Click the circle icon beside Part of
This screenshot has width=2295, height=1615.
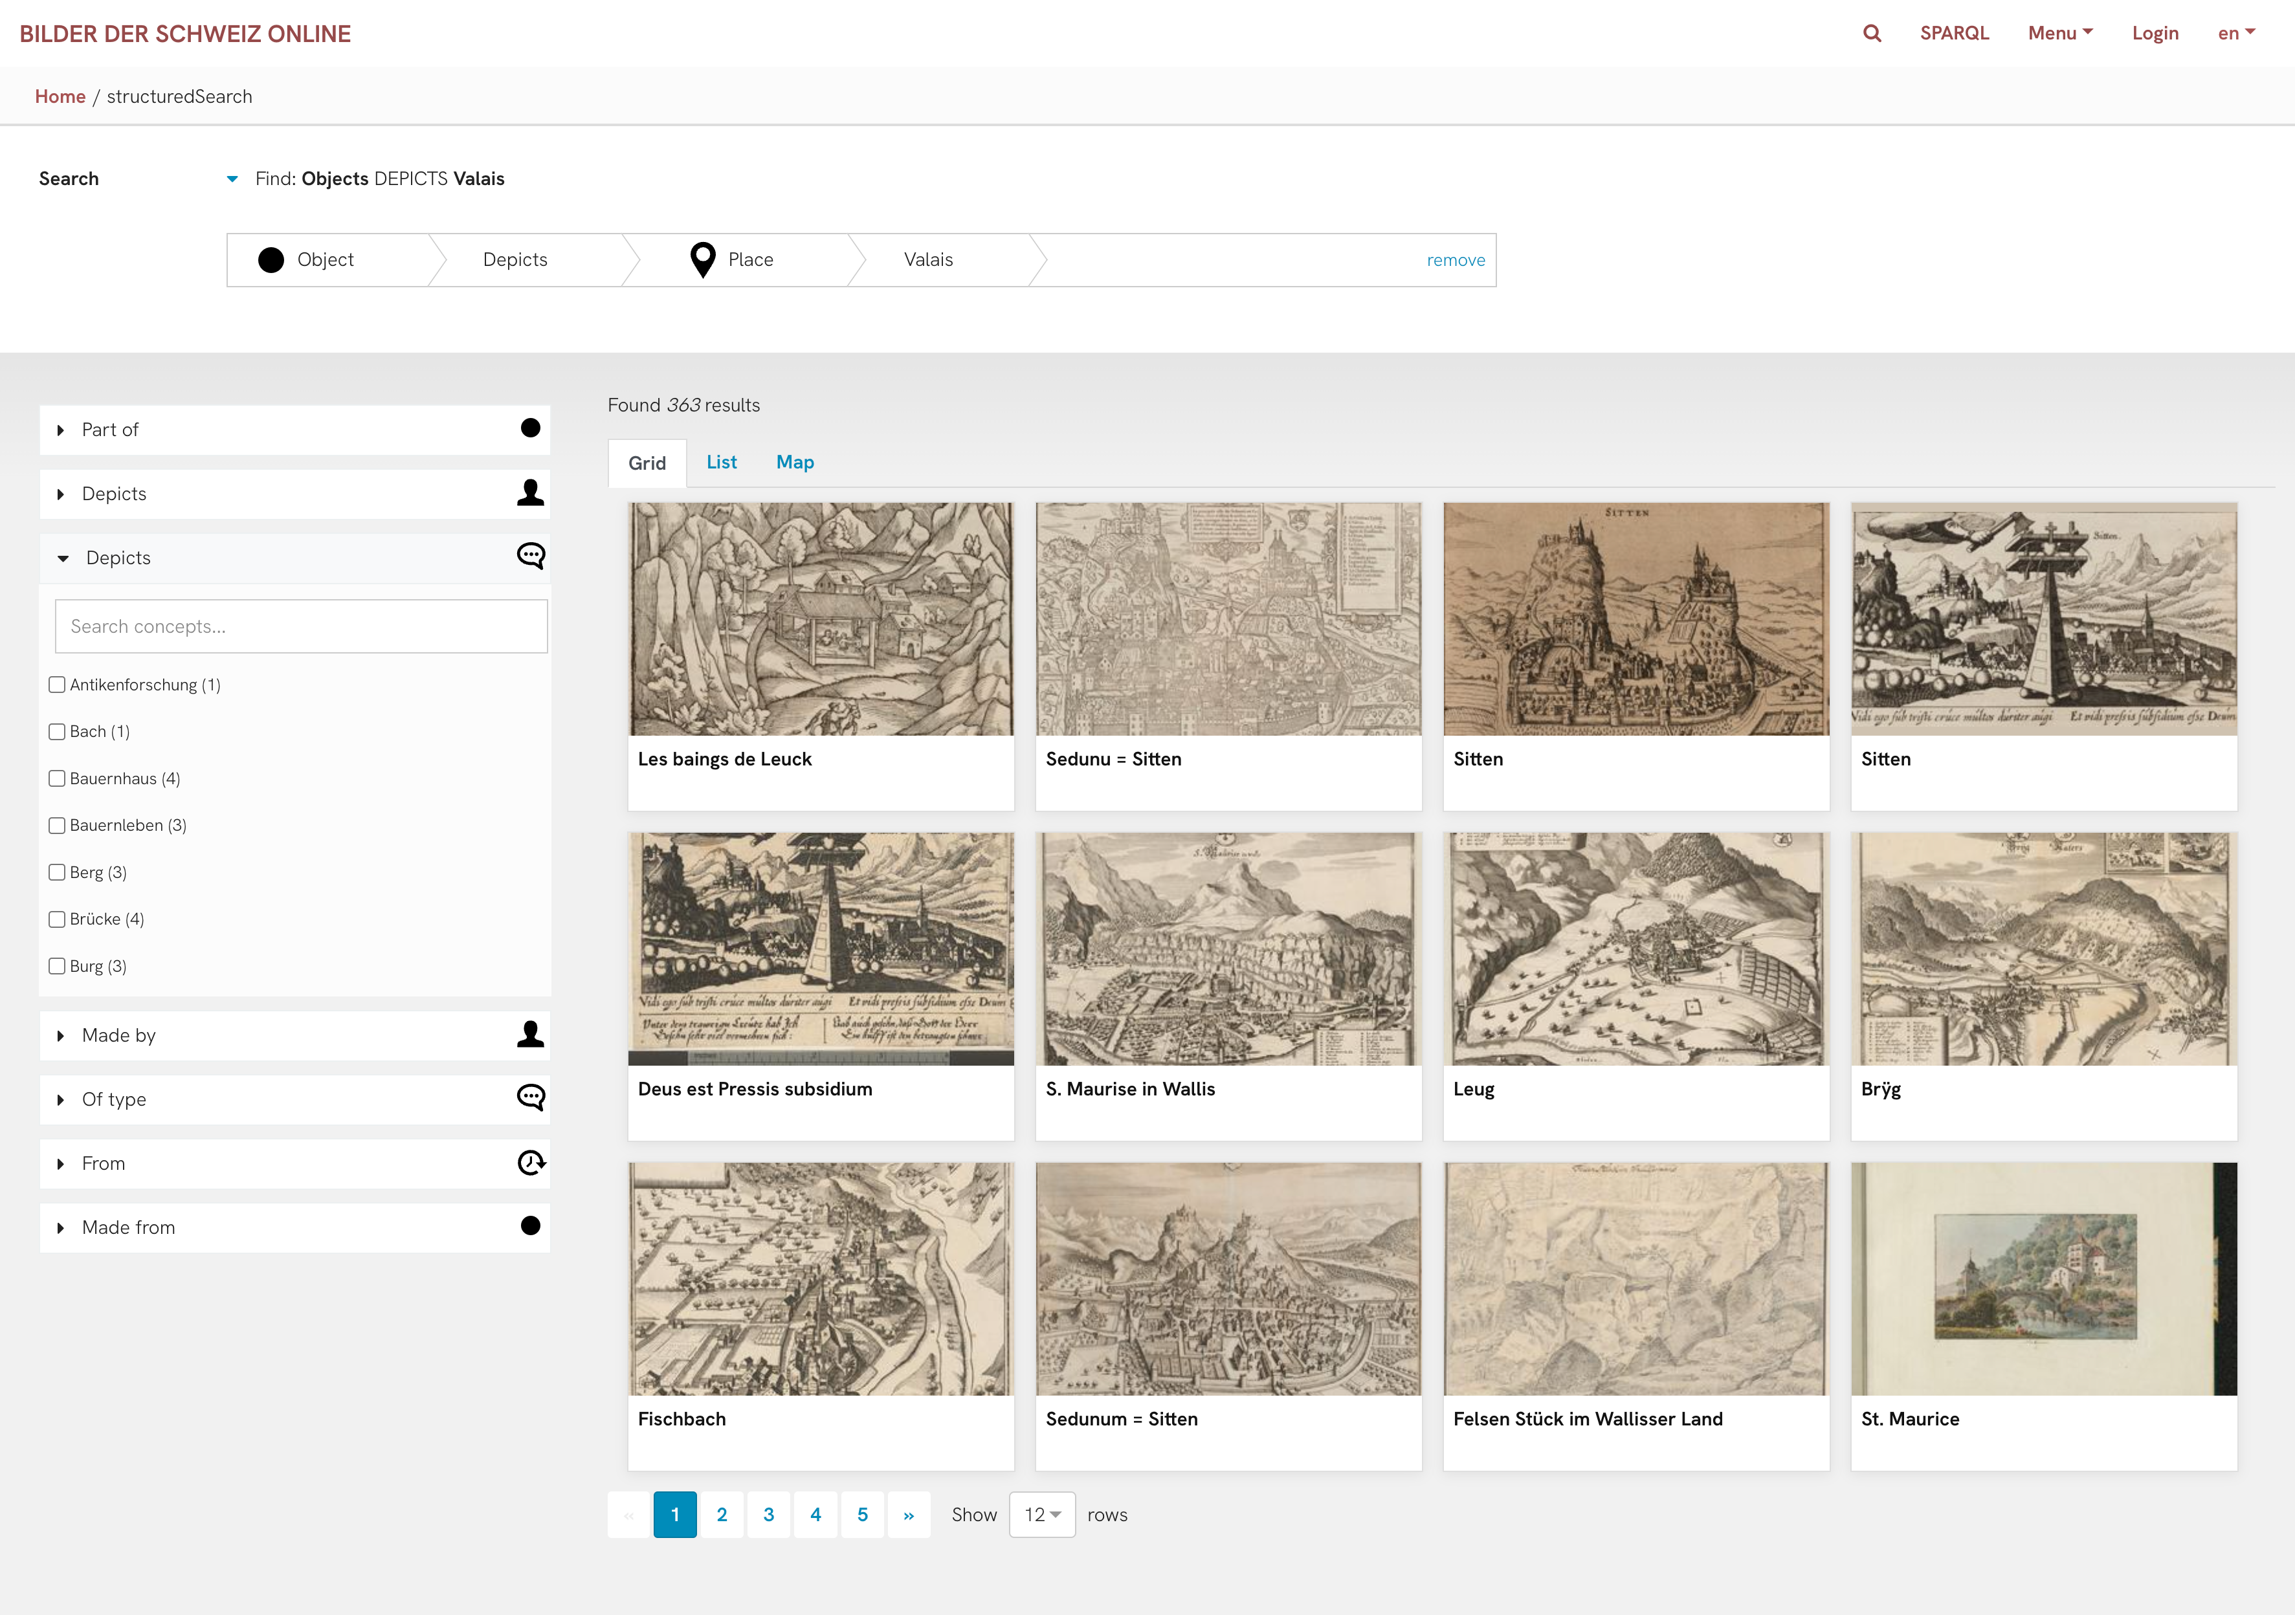pyautogui.click(x=531, y=429)
